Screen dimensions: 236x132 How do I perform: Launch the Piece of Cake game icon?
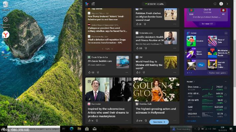pos(212,41)
